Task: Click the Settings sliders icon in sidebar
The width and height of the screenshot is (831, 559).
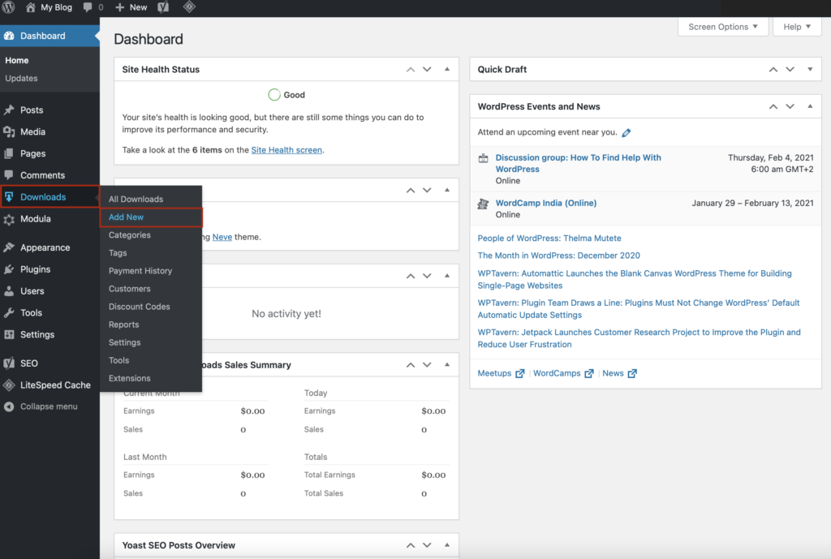Action: (9, 334)
